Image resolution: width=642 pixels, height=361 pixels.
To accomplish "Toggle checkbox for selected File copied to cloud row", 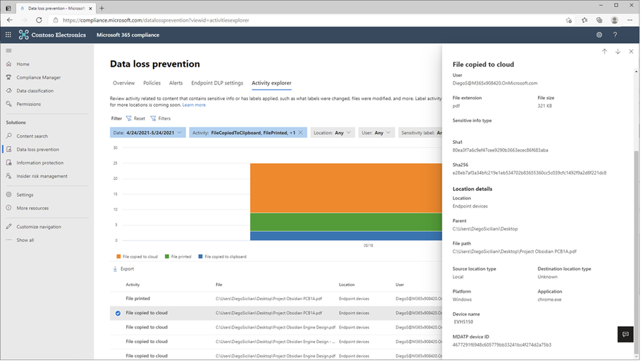I will pos(118,313).
